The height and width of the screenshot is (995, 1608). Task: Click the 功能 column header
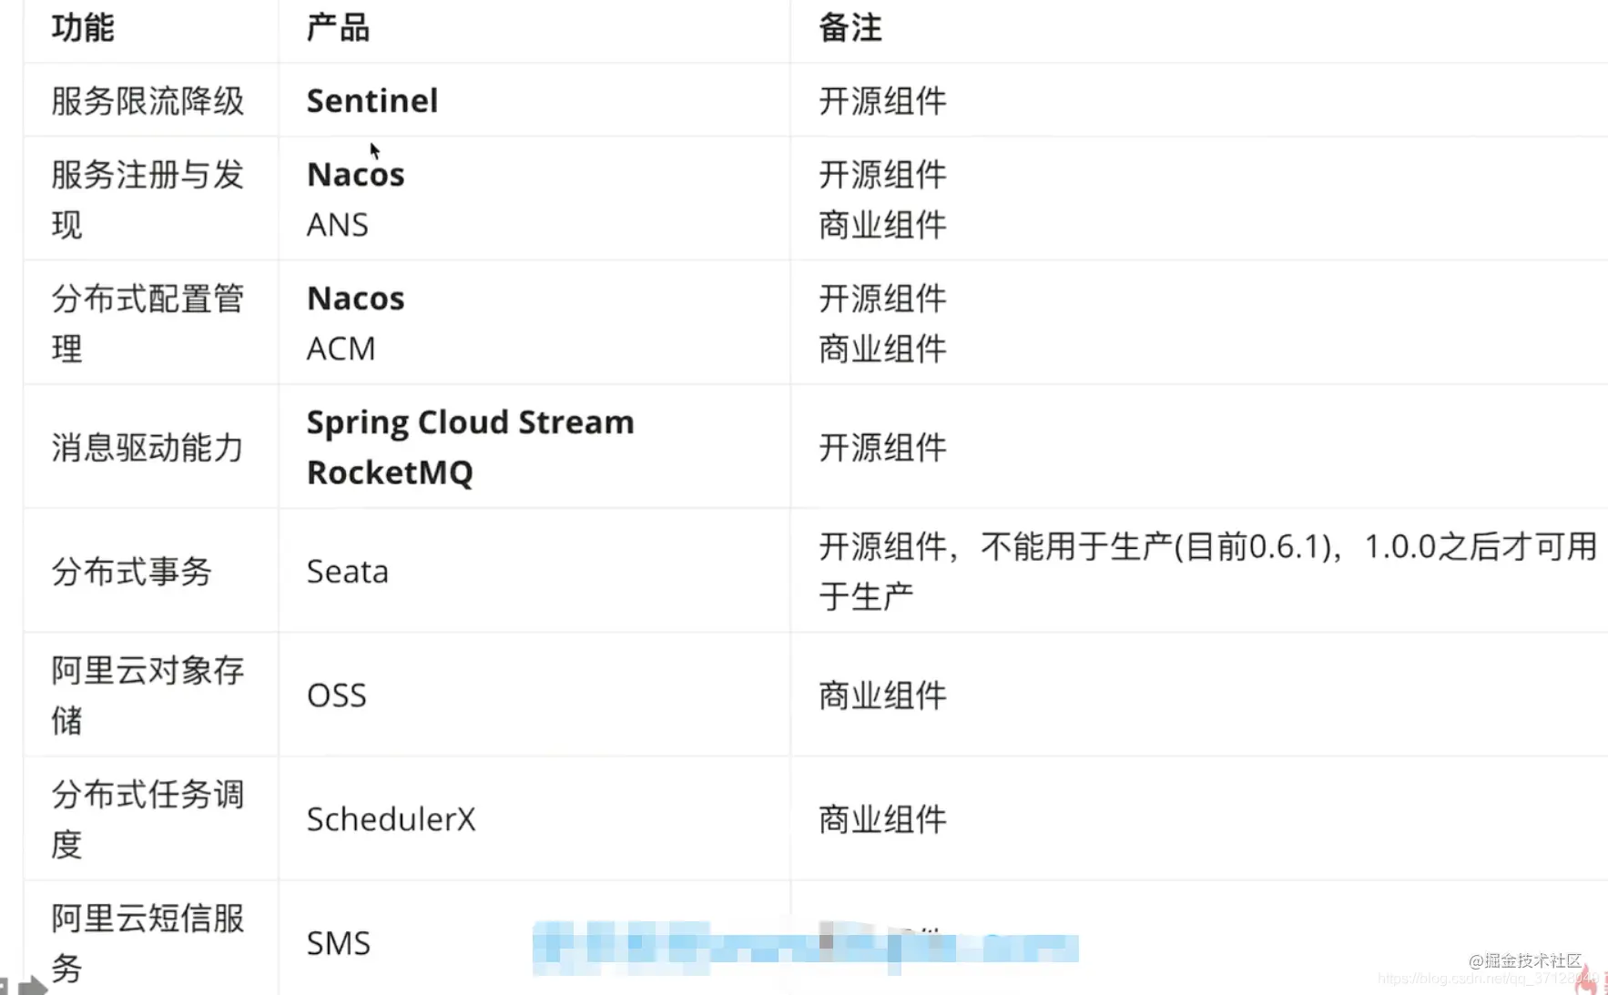tap(83, 28)
